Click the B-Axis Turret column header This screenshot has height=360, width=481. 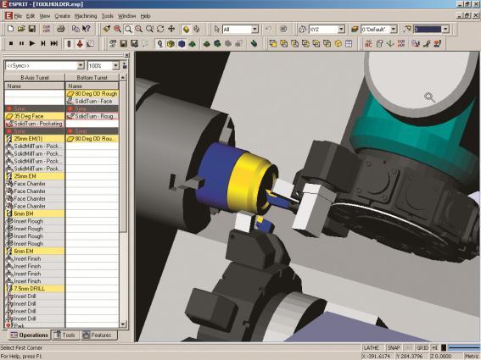click(x=35, y=78)
